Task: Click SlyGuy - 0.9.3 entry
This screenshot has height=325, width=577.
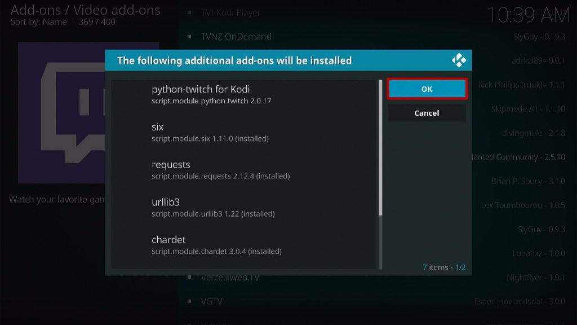Action: coord(542,229)
